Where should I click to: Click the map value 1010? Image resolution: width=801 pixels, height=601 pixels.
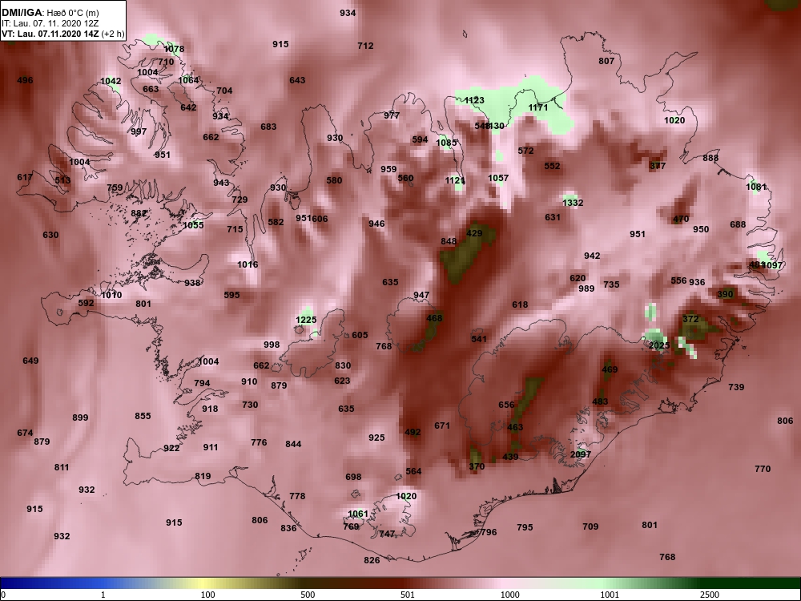point(111,296)
